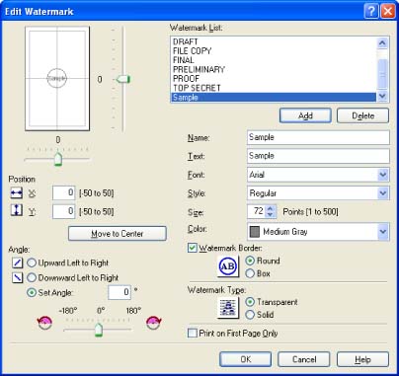The height and width of the screenshot is (376, 399).
Task: Click the Add watermark button
Action: (x=305, y=115)
